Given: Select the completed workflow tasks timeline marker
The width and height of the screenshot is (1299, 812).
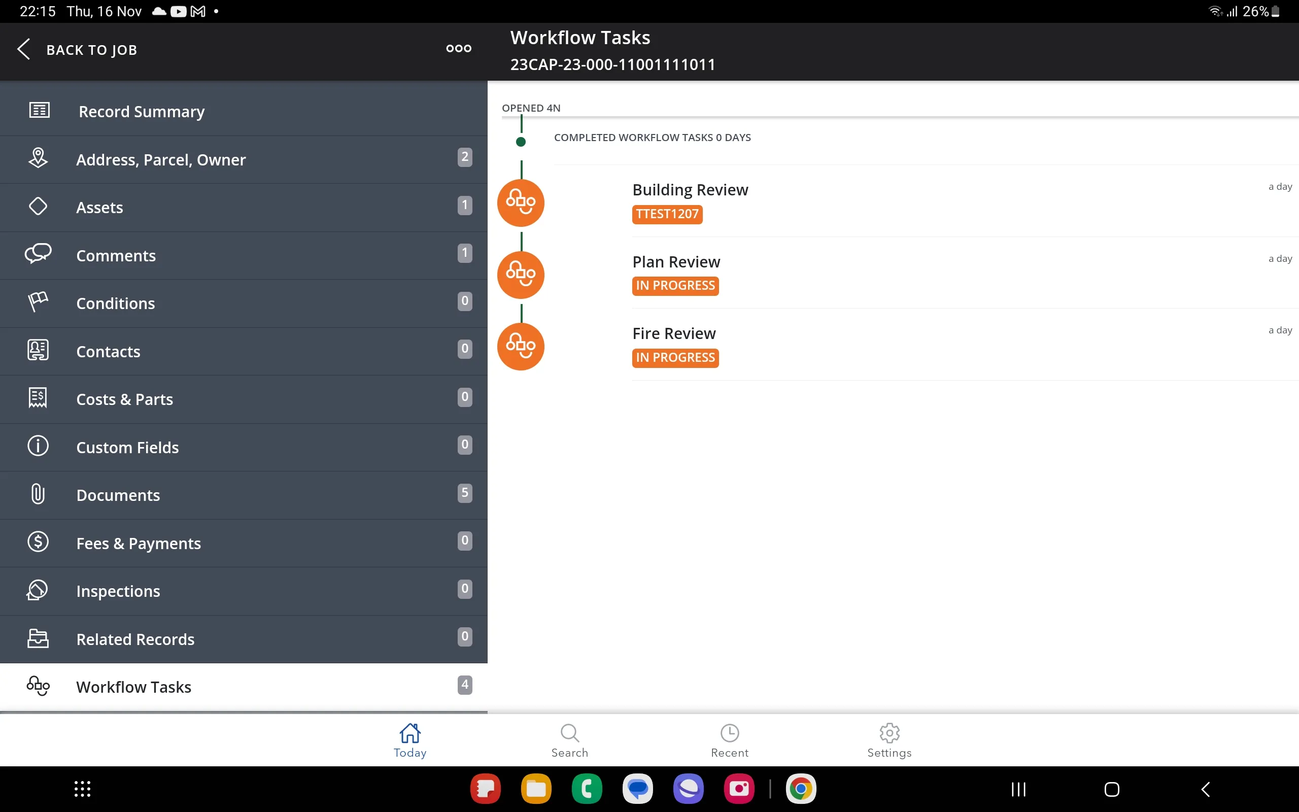Looking at the screenshot, I should [x=521, y=141].
